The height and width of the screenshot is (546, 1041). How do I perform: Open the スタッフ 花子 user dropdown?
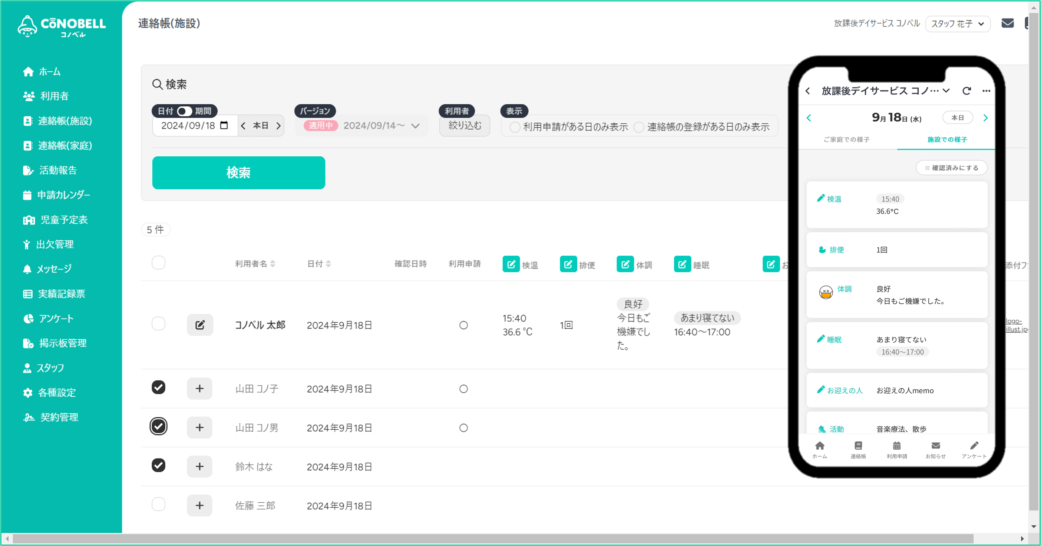click(x=957, y=24)
